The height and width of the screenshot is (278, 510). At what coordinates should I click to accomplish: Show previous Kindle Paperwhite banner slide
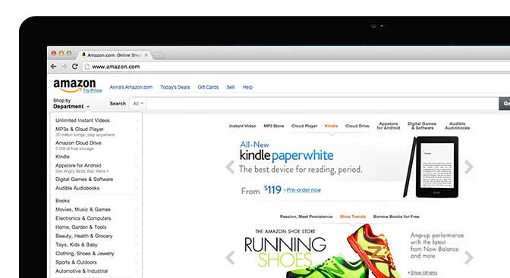coord(230,167)
